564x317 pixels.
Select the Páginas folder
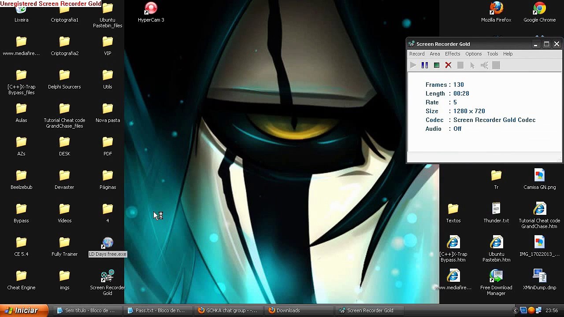[x=108, y=180]
